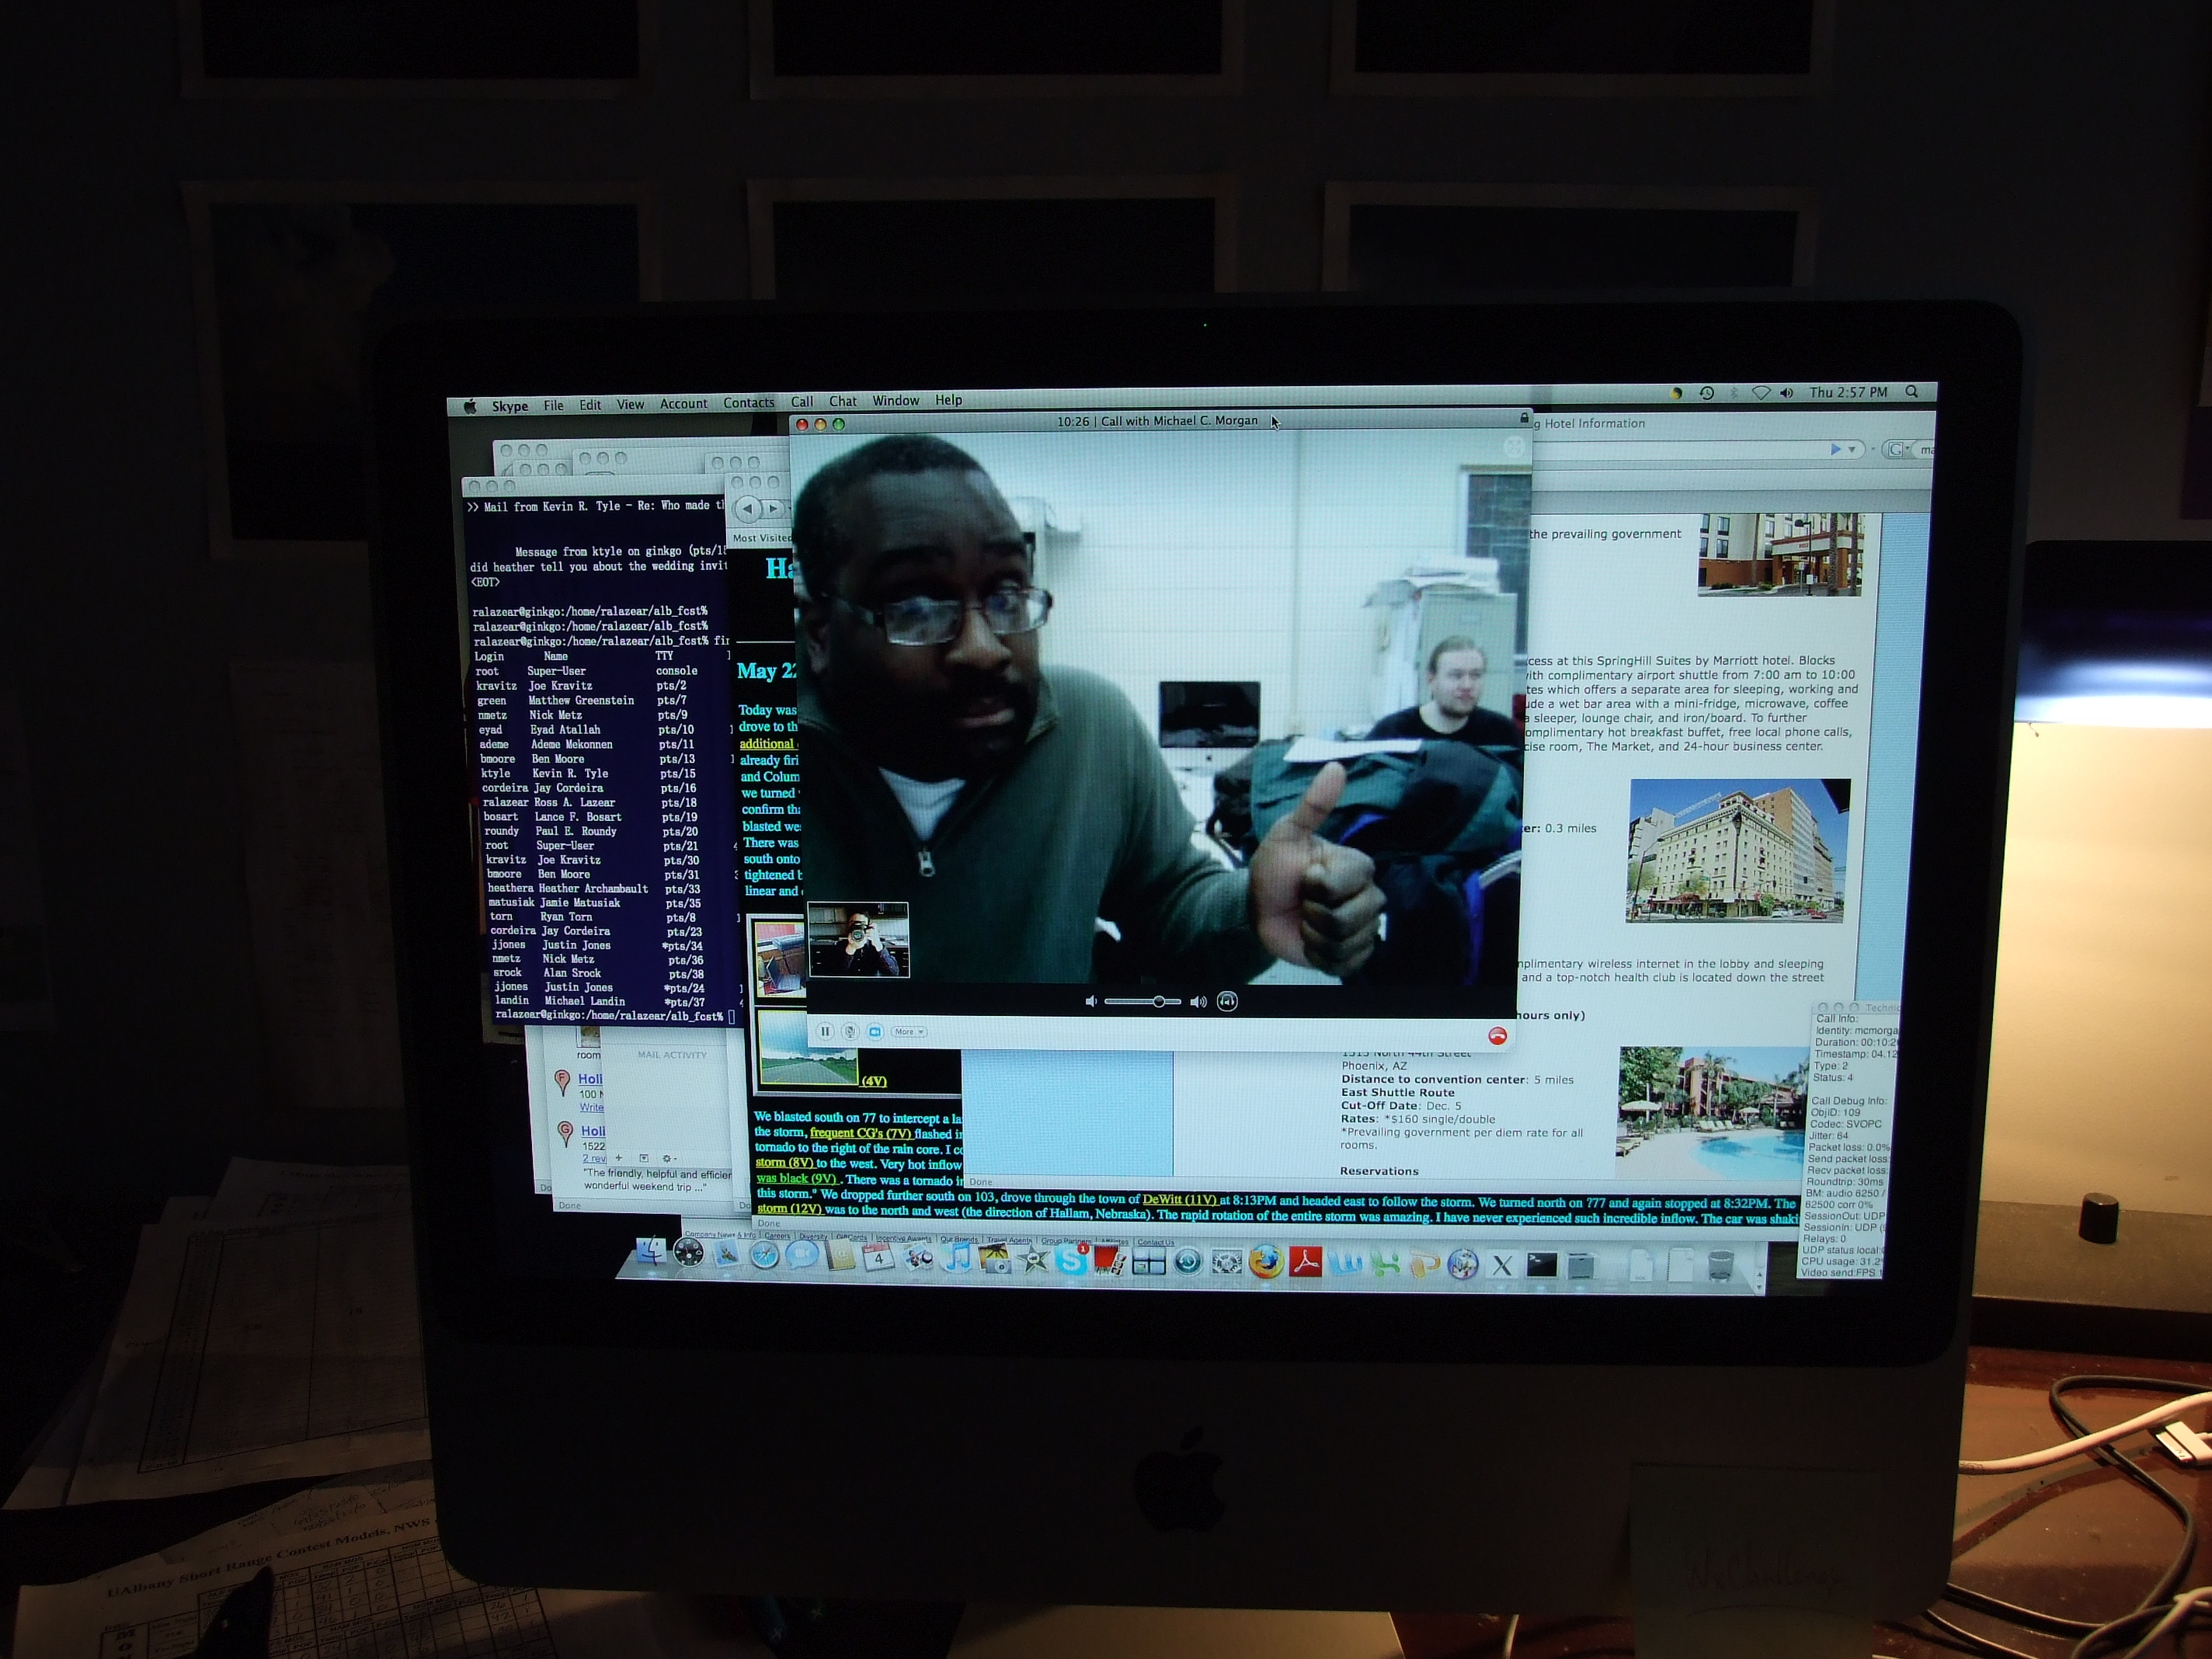Open the Skype application menu
This screenshot has width=2212, height=1659.
[x=509, y=406]
